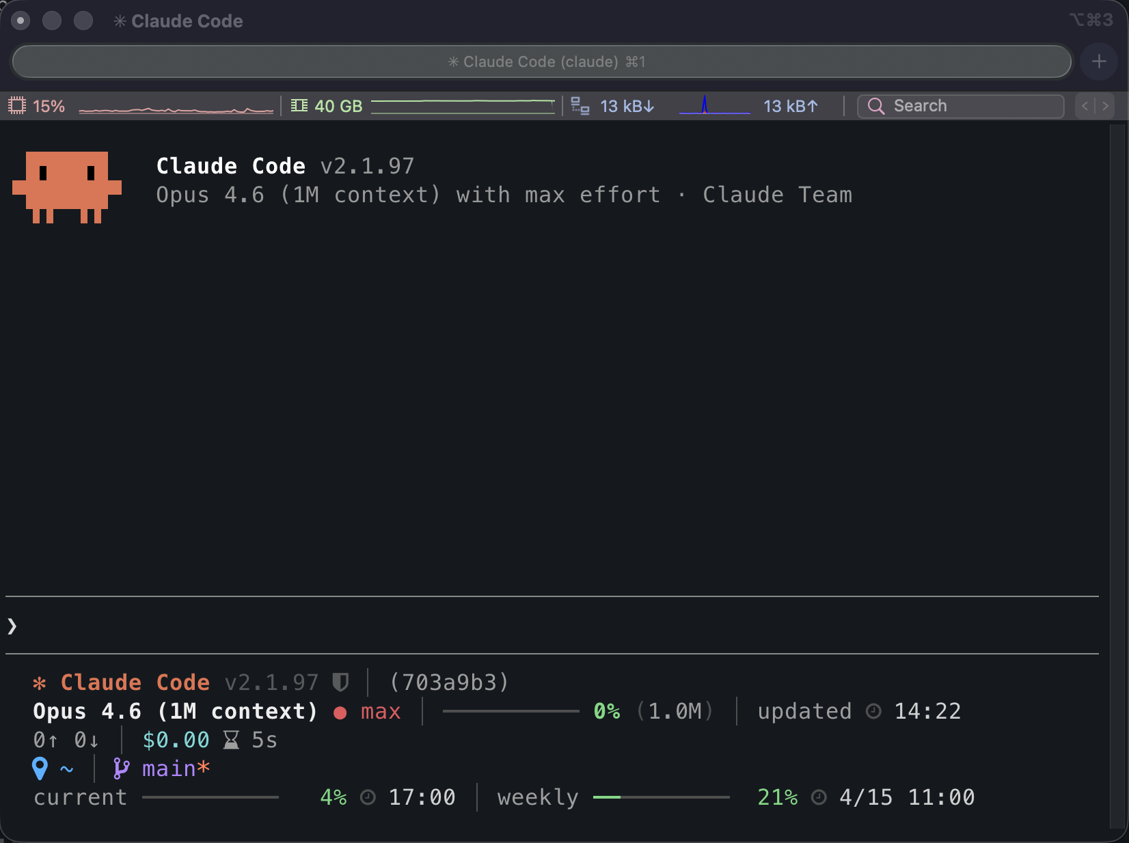
Task: Click the Claude pixel mascot logo
Action: click(x=67, y=187)
